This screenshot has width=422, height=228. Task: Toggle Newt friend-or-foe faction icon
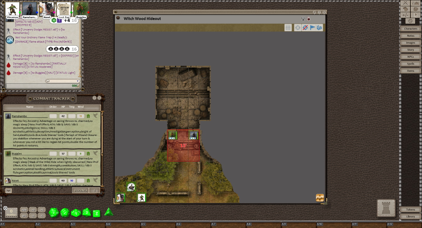[x=88, y=180]
